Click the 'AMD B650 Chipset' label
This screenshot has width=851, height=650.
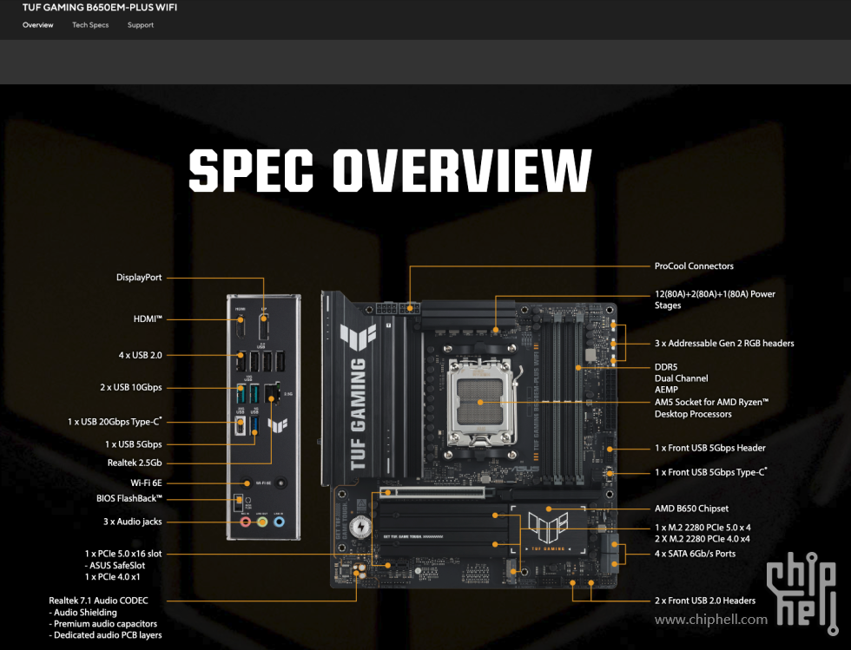(x=691, y=509)
